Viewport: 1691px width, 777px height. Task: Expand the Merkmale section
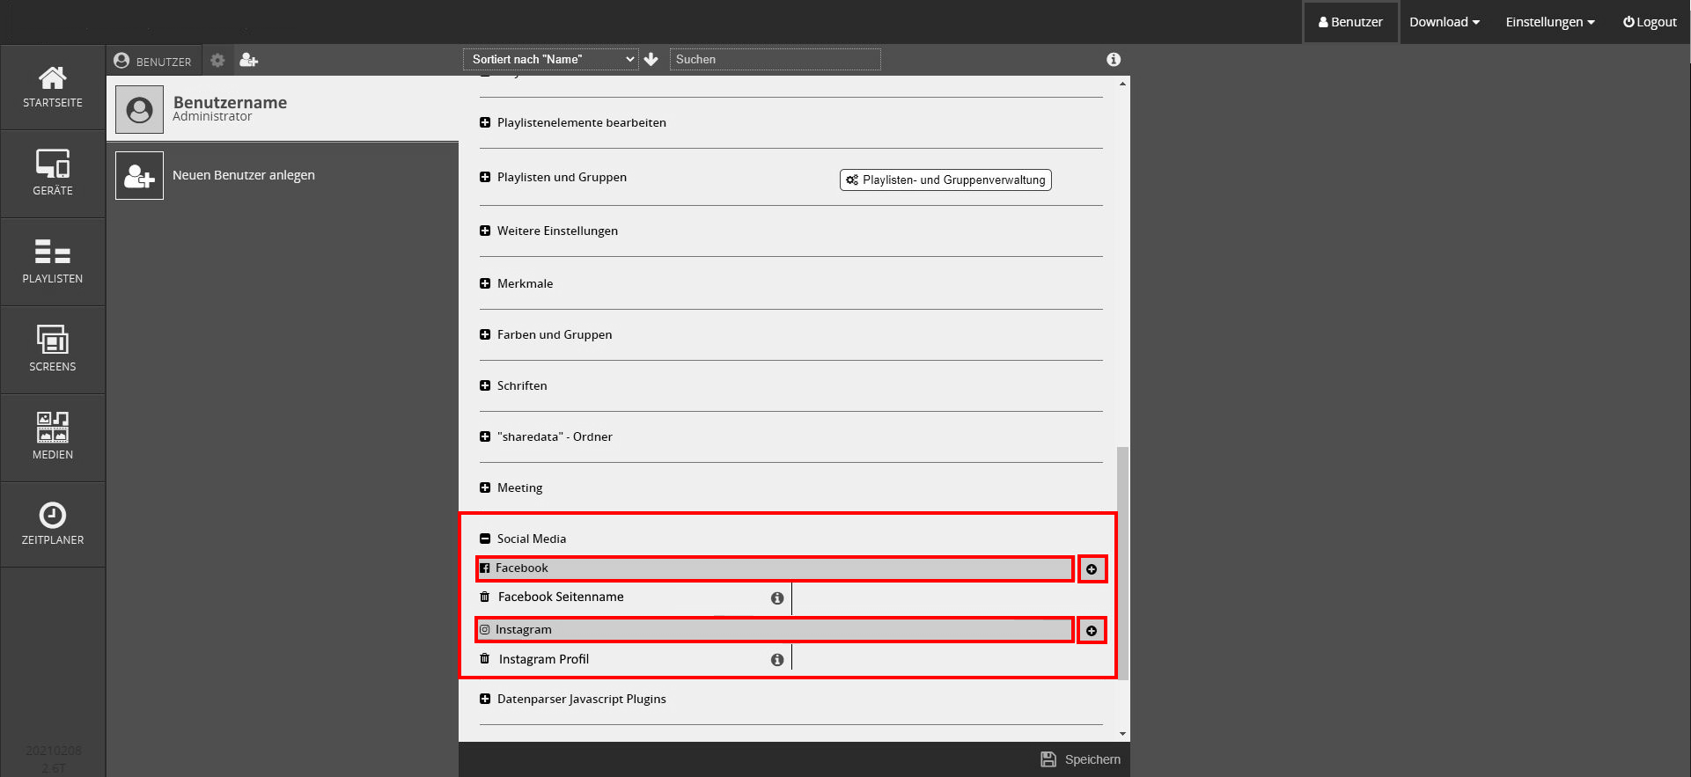click(485, 283)
